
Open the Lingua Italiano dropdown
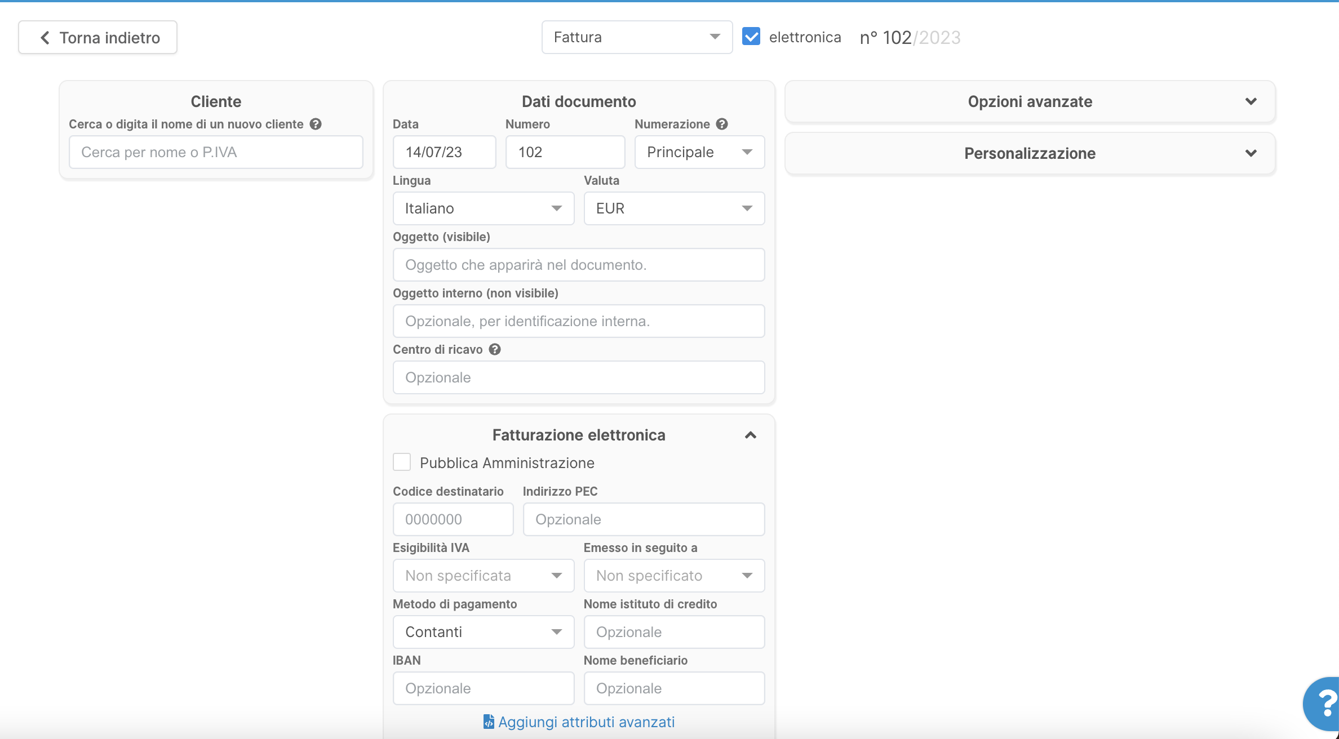(483, 208)
